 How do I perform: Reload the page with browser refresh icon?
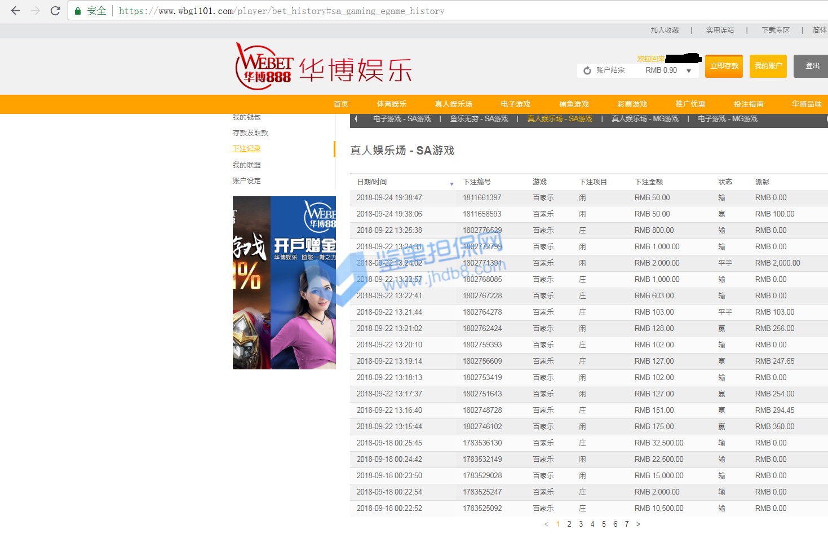(x=55, y=11)
